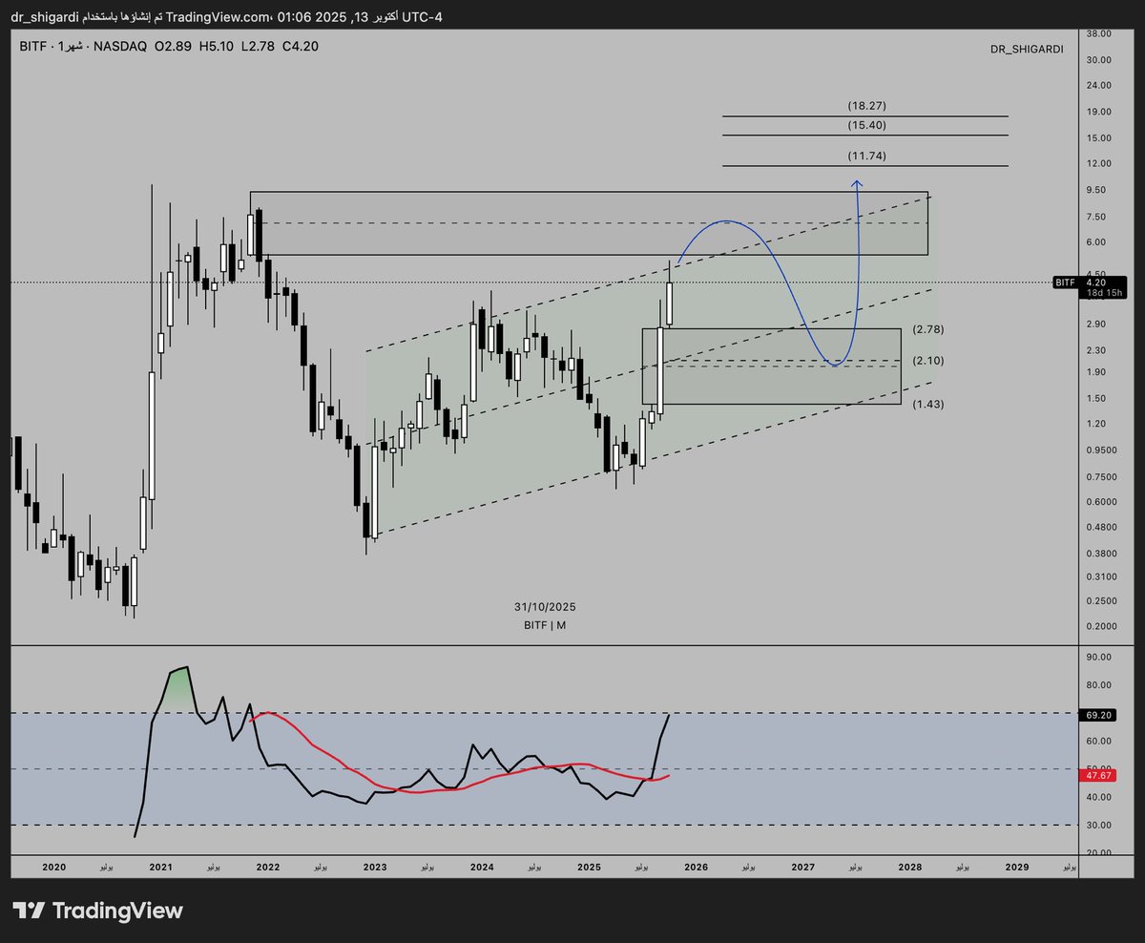Toggle the DR_SHIGARDI watermark label
Image resolution: width=1145 pixels, height=943 pixels.
point(1025,50)
